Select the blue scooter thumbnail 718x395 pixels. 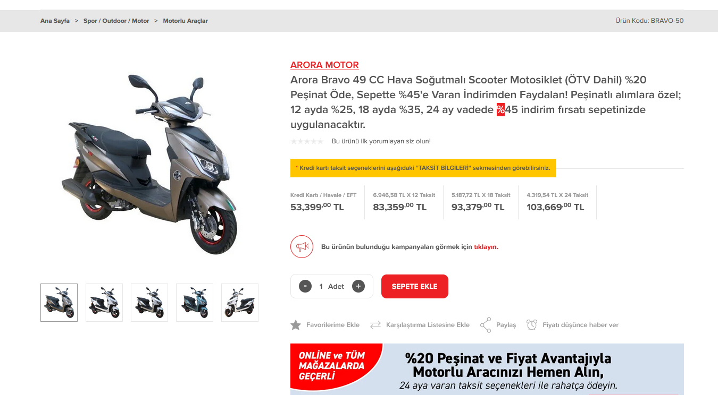coord(195,303)
